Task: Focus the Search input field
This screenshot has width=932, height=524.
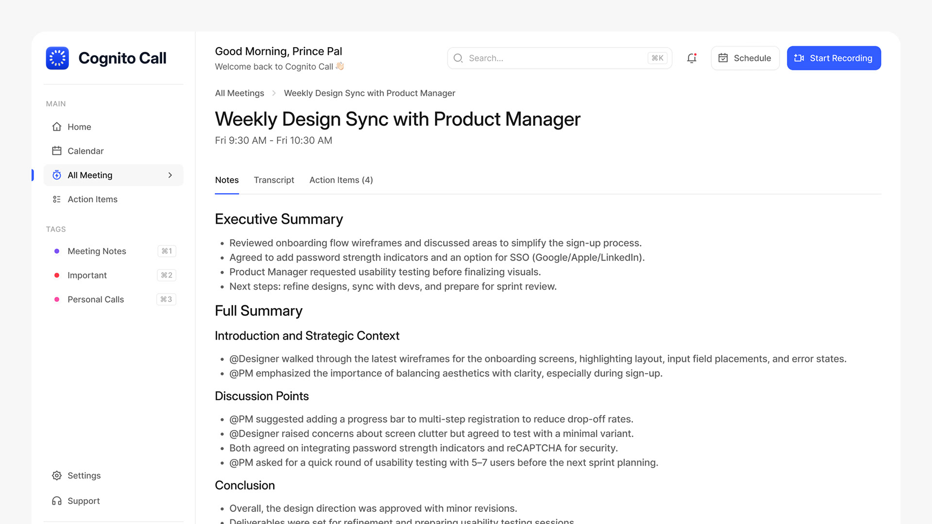Action: tap(553, 58)
